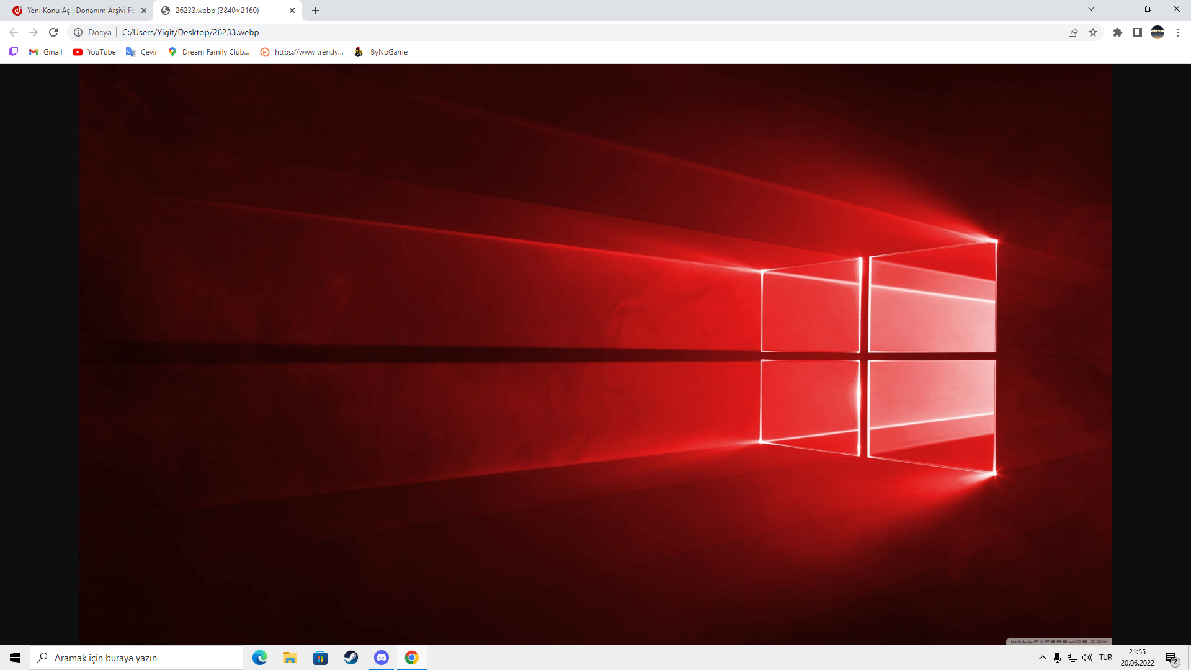Open the microphone tray icon
Viewport: 1191px width, 670px height.
pos(1057,658)
